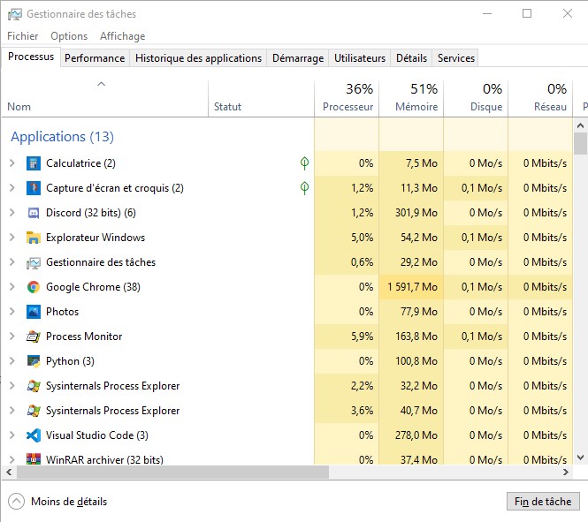Image resolution: width=588 pixels, height=522 pixels.
Task: Click the Google Chrome icon
Action: click(x=34, y=287)
